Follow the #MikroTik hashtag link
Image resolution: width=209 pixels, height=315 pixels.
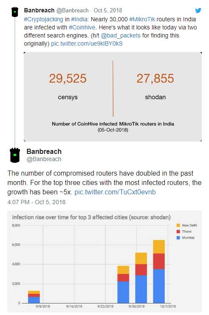click(142, 19)
